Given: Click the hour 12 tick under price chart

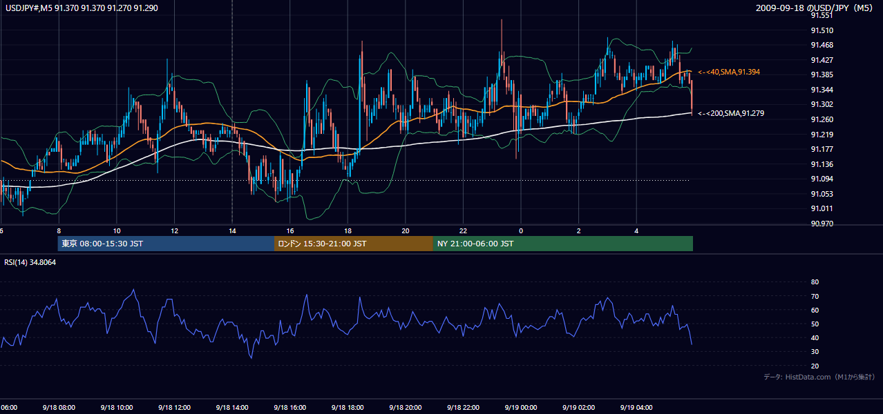Looking at the screenshot, I should pyautogui.click(x=175, y=230).
